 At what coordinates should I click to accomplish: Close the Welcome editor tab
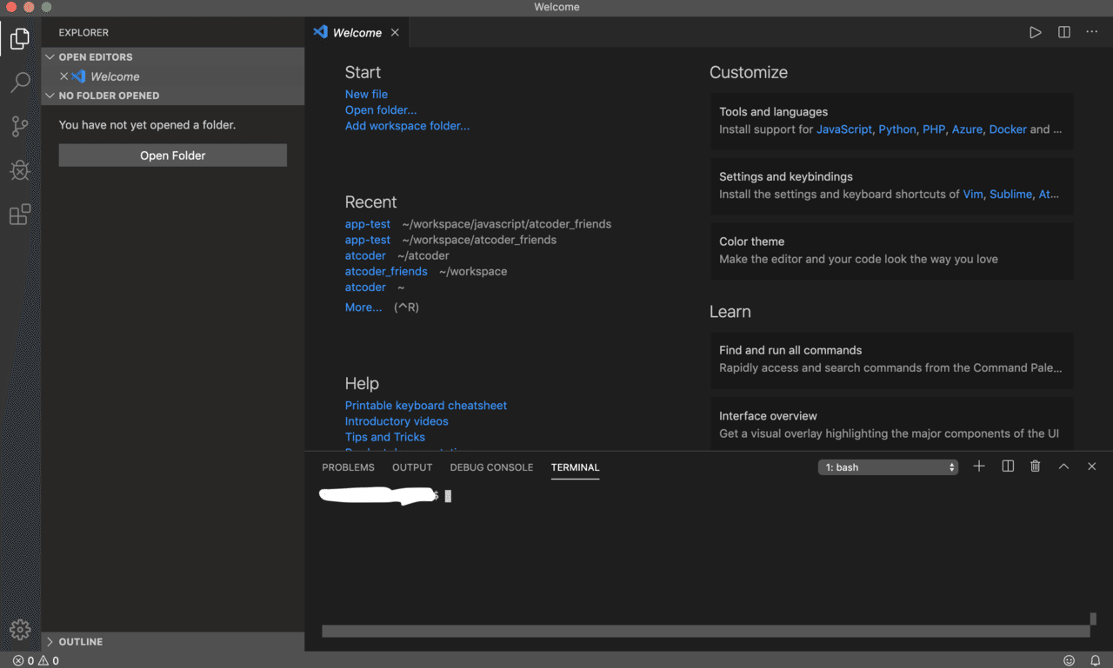point(395,32)
